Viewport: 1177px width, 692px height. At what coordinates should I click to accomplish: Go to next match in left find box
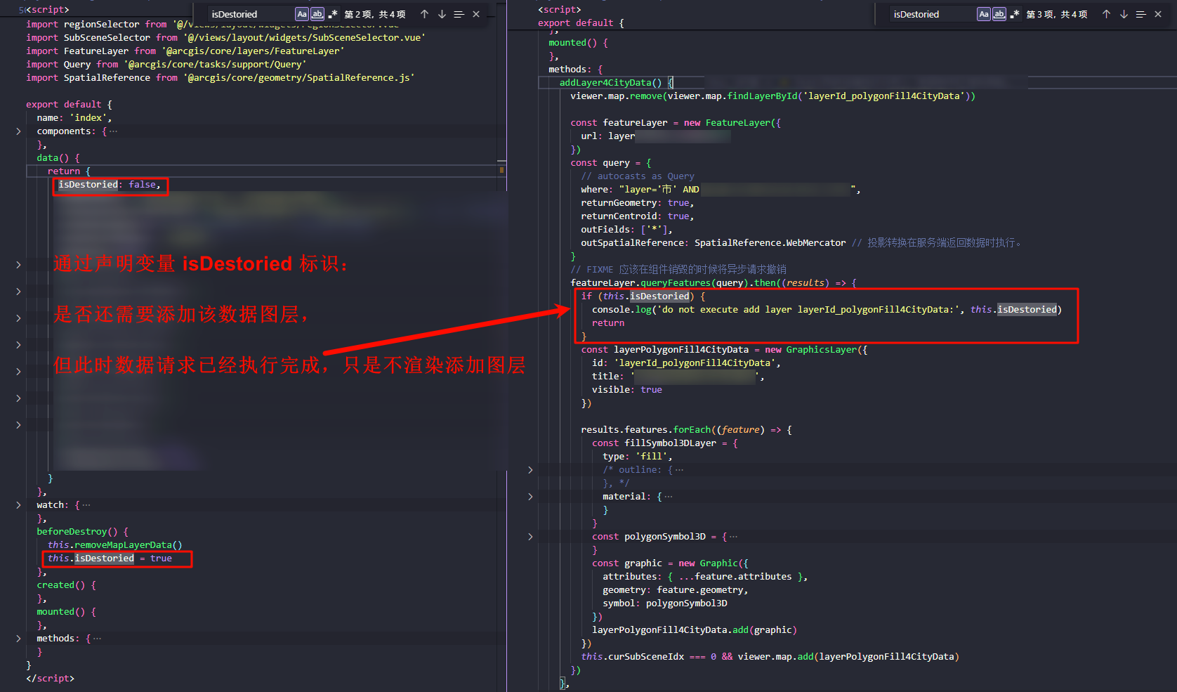click(442, 14)
